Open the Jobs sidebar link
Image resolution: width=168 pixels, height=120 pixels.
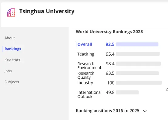pos(8,71)
